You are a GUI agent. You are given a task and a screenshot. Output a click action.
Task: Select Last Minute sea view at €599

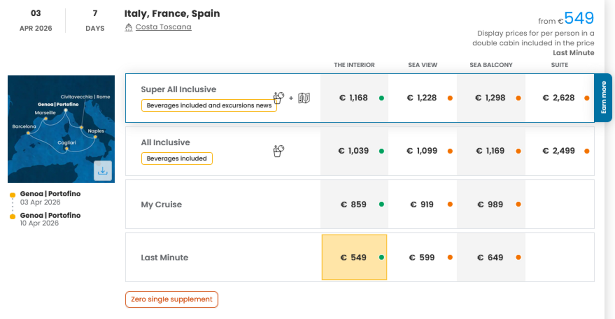(422, 258)
